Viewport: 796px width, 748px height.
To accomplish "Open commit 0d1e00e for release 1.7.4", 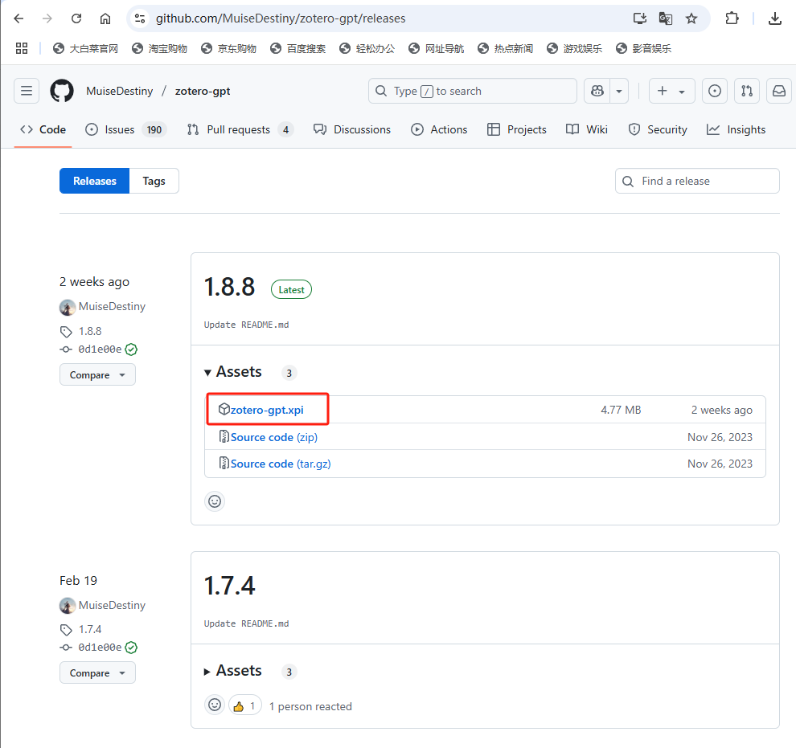I will [100, 648].
